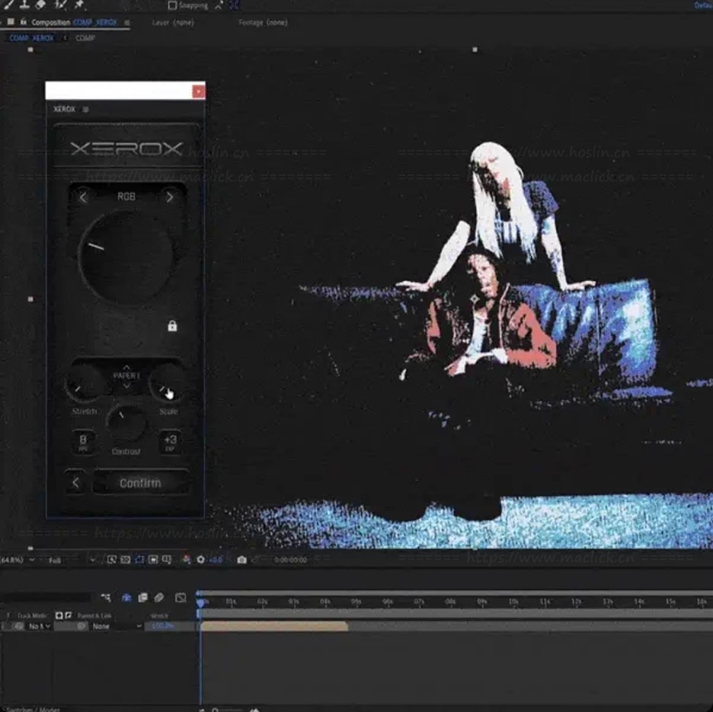Select the Brush tool in top toolbar
The width and height of the screenshot is (713, 712).
(8, 4)
